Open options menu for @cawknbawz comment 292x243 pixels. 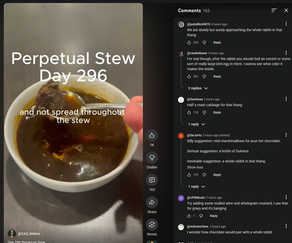pyautogui.click(x=286, y=53)
